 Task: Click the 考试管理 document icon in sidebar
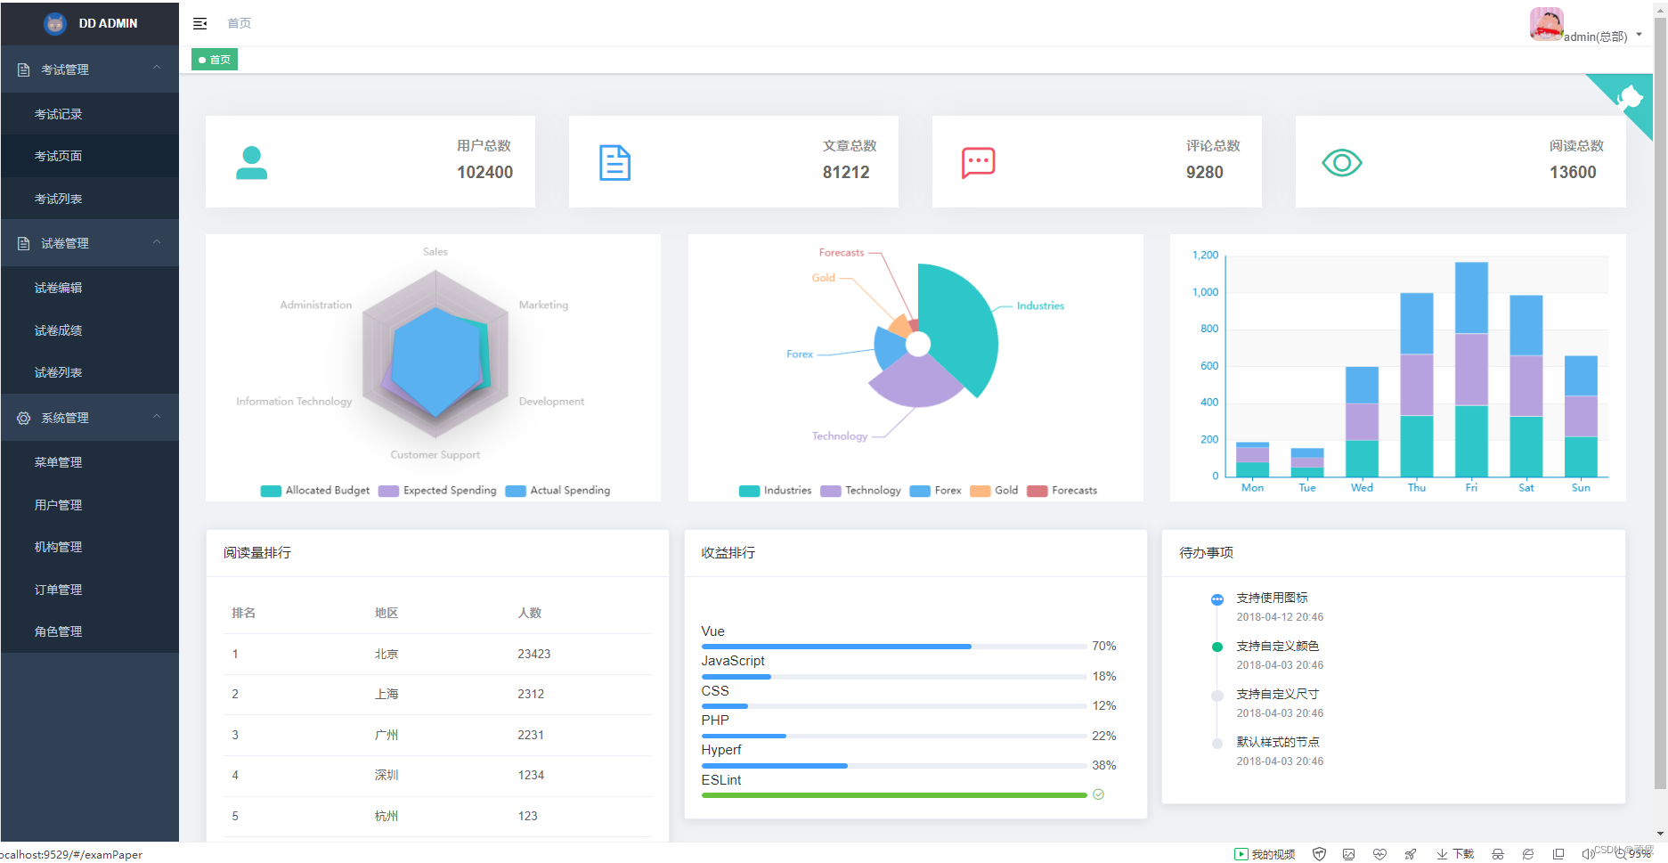(23, 69)
